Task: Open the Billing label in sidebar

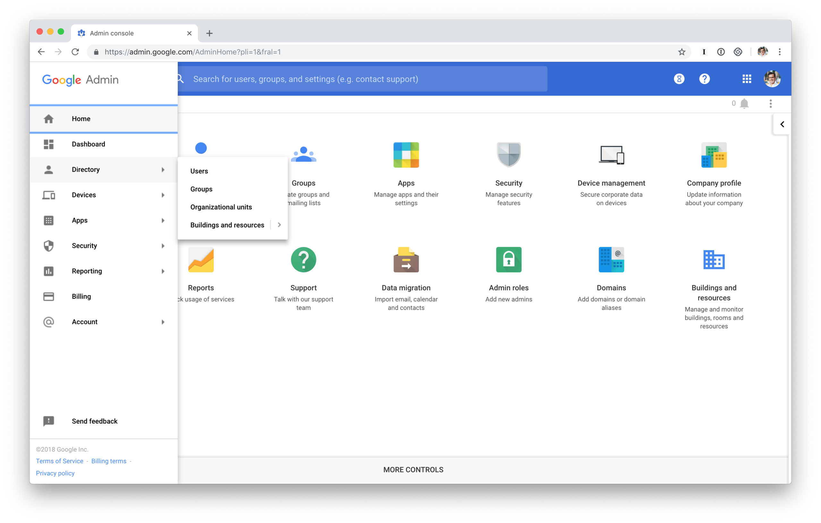Action: 81,297
